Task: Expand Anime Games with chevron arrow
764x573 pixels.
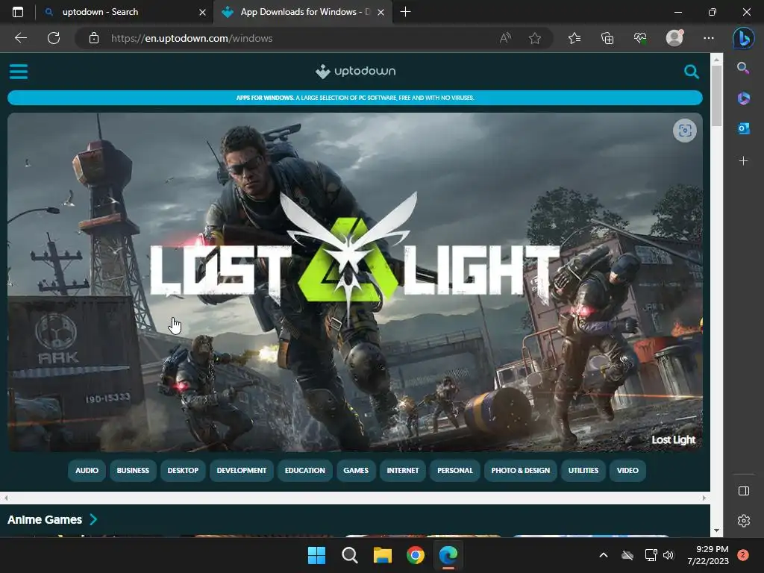Action: point(93,520)
